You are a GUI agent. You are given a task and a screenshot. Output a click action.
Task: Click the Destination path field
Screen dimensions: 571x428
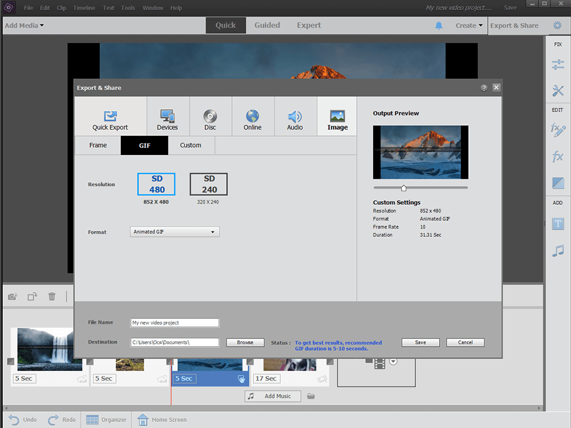[175, 343]
